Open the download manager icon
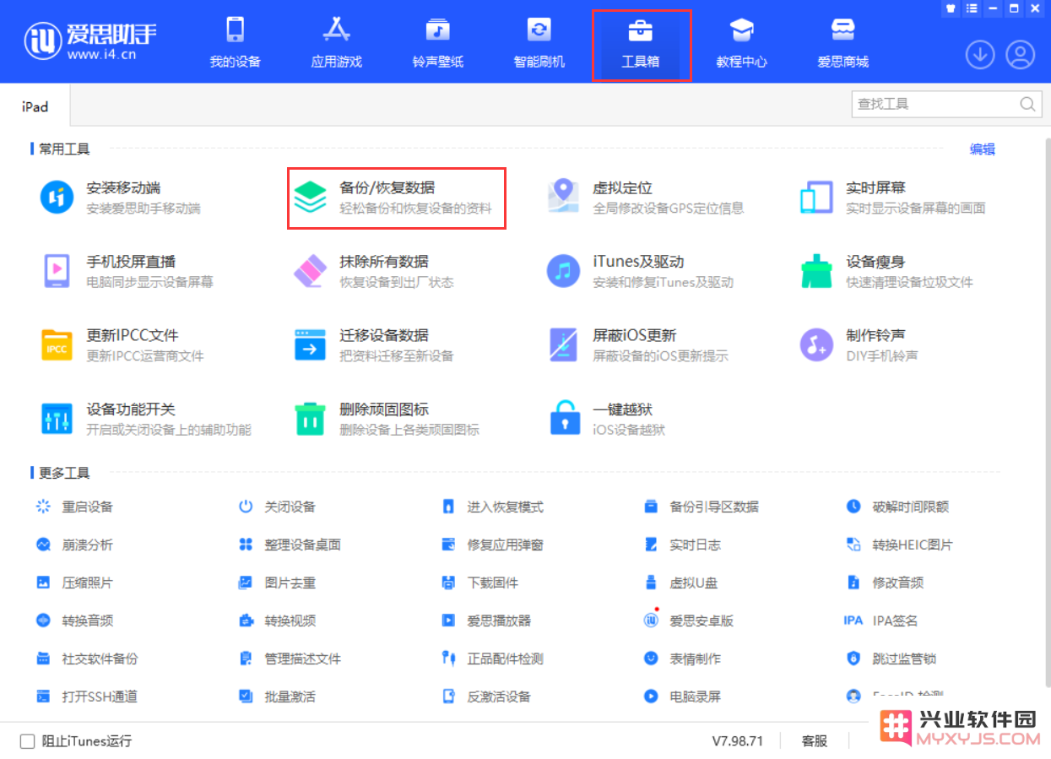Viewport: 1051px width, 759px height. [980, 56]
